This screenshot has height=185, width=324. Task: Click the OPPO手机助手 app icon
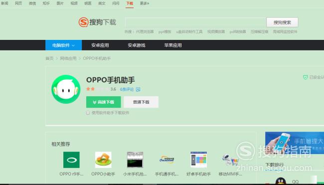pyautogui.click(x=66, y=89)
